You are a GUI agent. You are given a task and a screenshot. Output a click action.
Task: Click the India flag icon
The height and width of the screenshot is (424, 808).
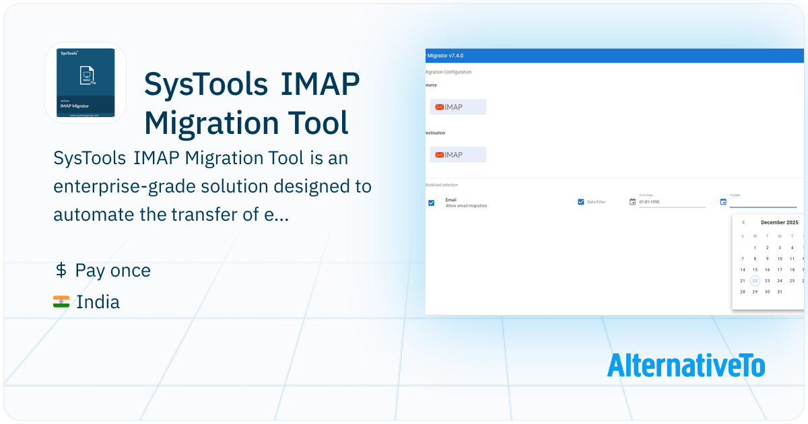tap(61, 302)
